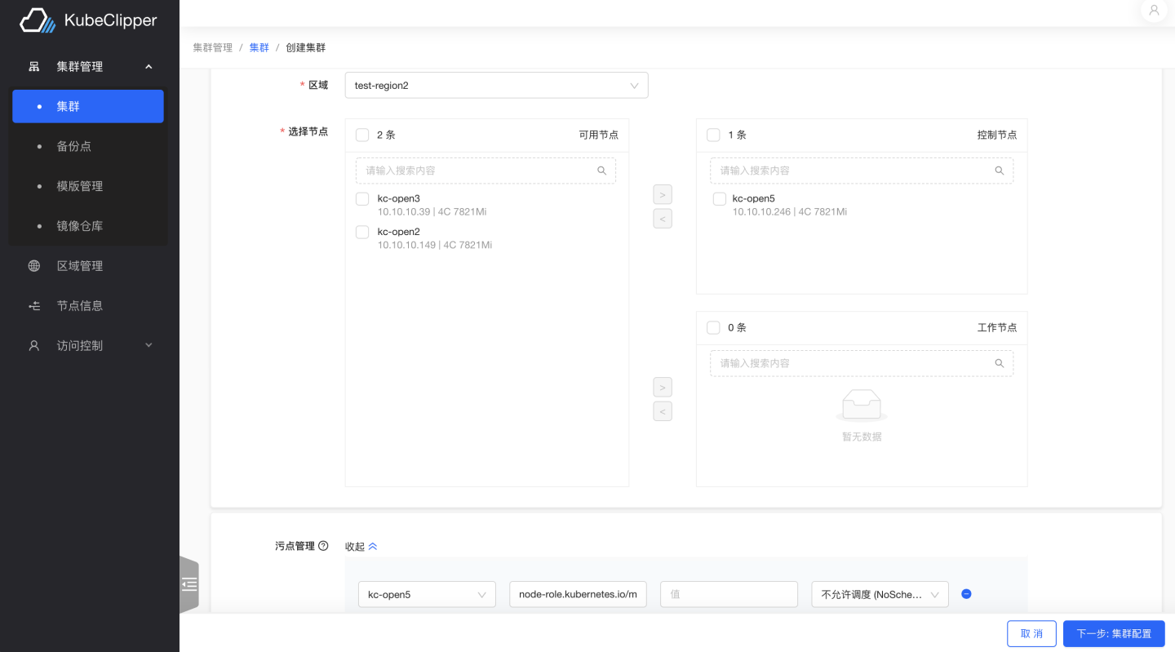
Task: Move selected nodes left from 工作节点
Action: coord(663,411)
